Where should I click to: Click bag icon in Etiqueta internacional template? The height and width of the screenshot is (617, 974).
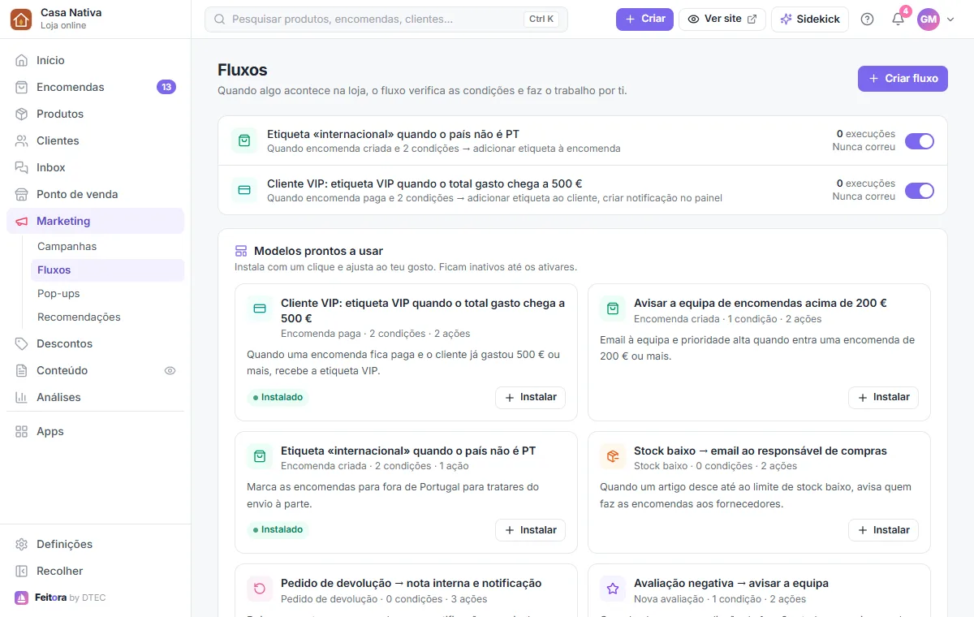tap(260, 456)
